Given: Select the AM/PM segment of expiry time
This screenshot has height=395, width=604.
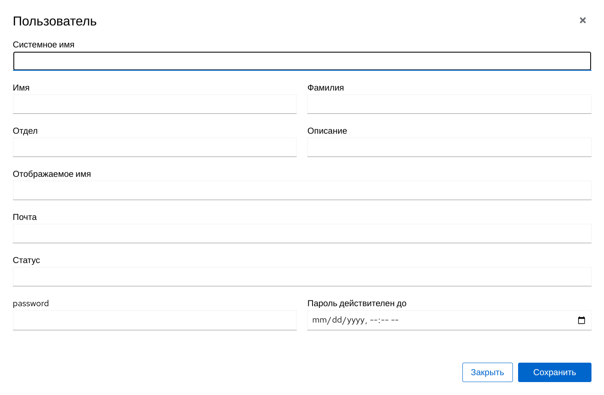Looking at the screenshot, I should pos(395,320).
